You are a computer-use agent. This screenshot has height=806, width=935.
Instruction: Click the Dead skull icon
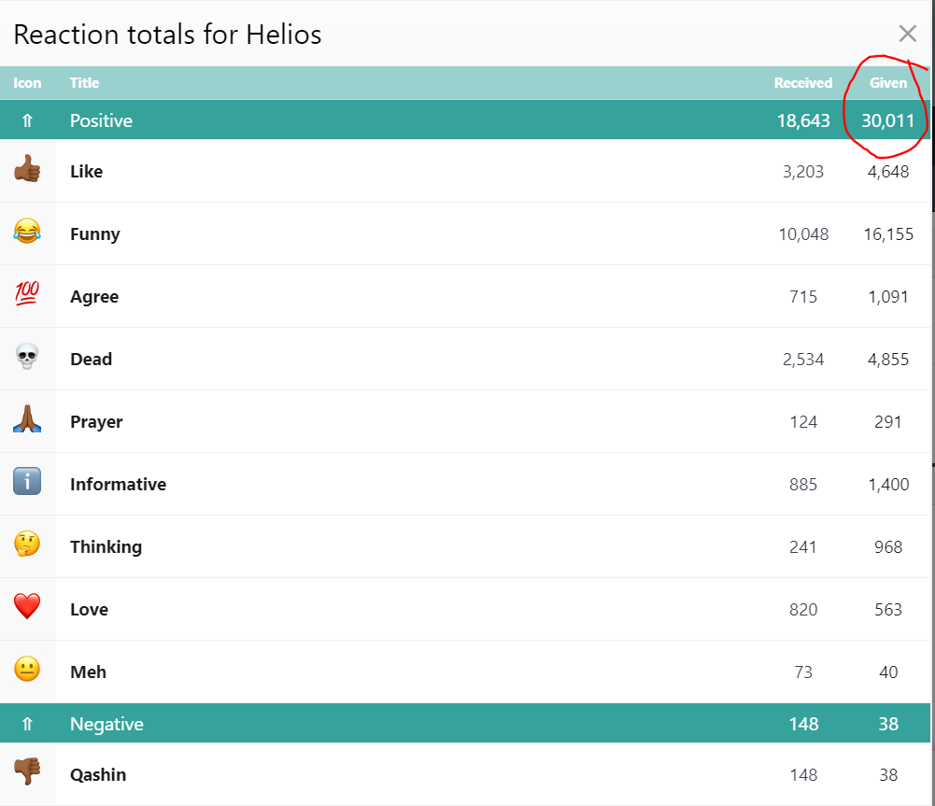click(x=27, y=357)
